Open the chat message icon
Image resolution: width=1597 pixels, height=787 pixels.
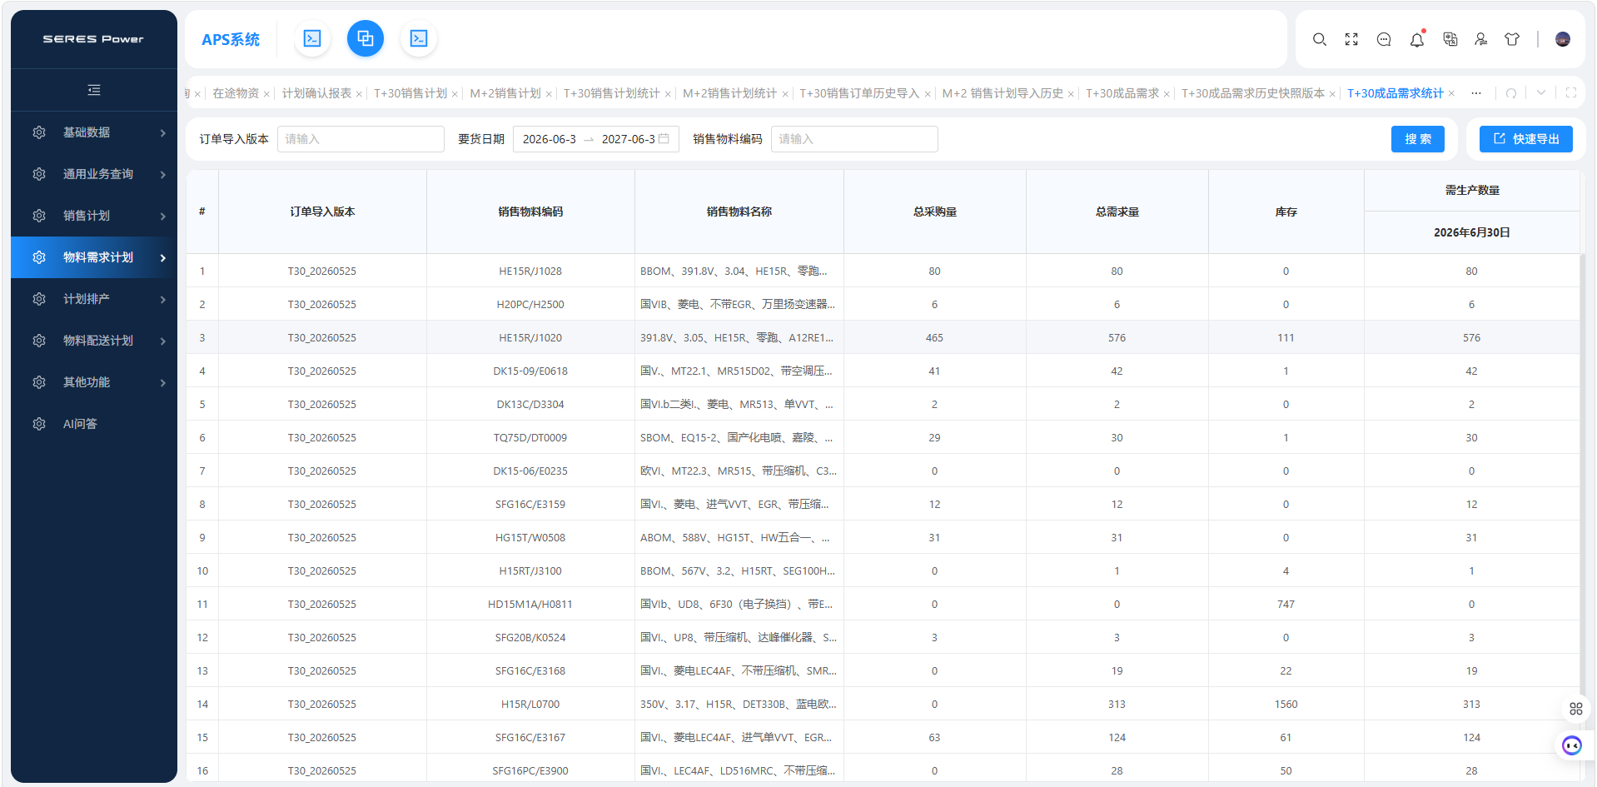point(1384,39)
